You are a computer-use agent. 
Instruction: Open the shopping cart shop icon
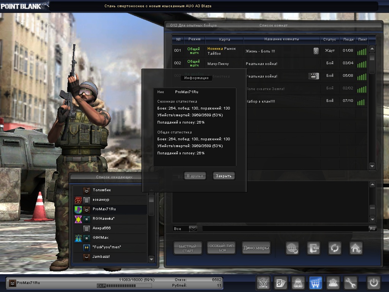315,282
